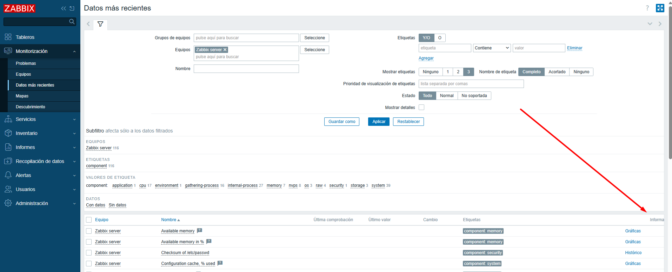Image resolution: width=672 pixels, height=272 pixels.
Task: Apply the filter with Aplicar
Action: coord(379,122)
